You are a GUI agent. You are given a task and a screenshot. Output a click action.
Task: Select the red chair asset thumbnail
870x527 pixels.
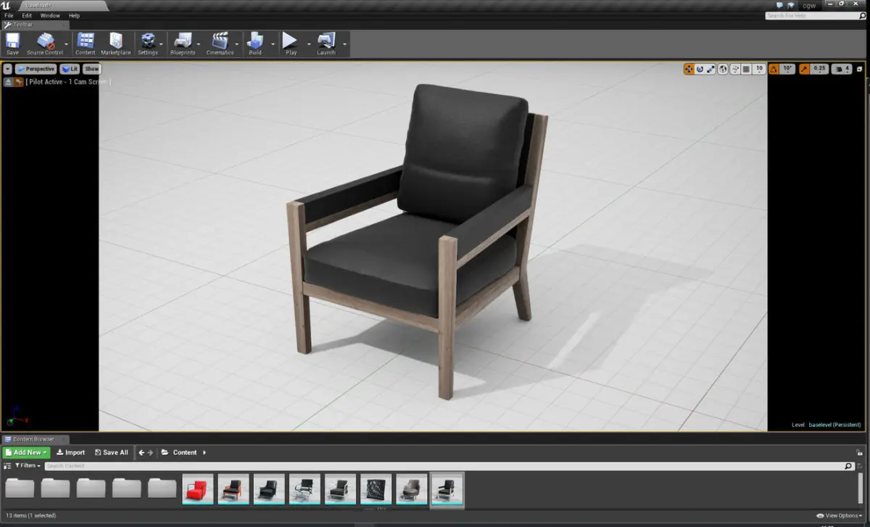coord(198,489)
